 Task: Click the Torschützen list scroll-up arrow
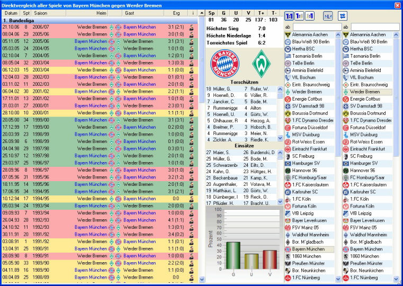(x=280, y=89)
